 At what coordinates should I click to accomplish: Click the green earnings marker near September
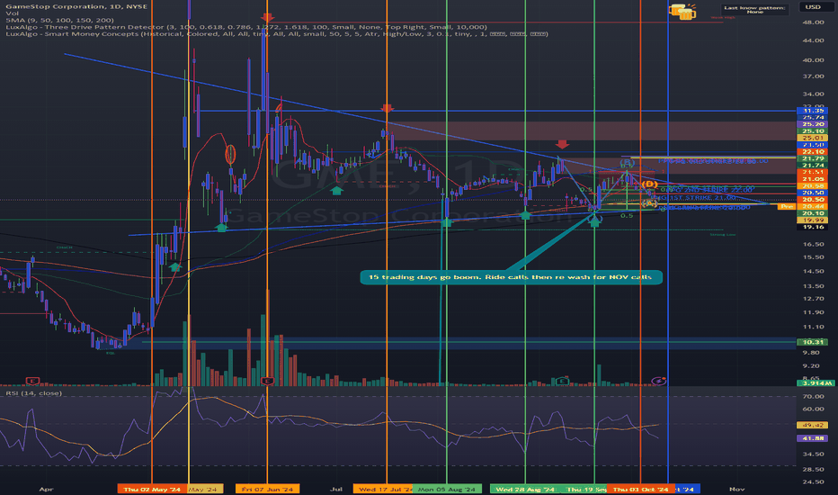pyautogui.click(x=562, y=382)
